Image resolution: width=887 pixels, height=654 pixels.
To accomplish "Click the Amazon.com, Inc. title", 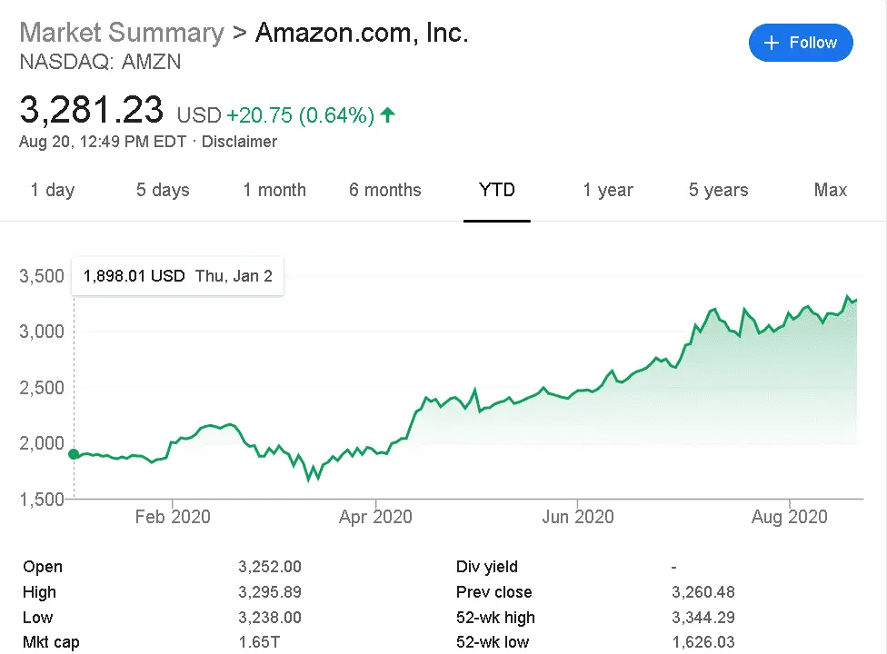I will coord(362,33).
